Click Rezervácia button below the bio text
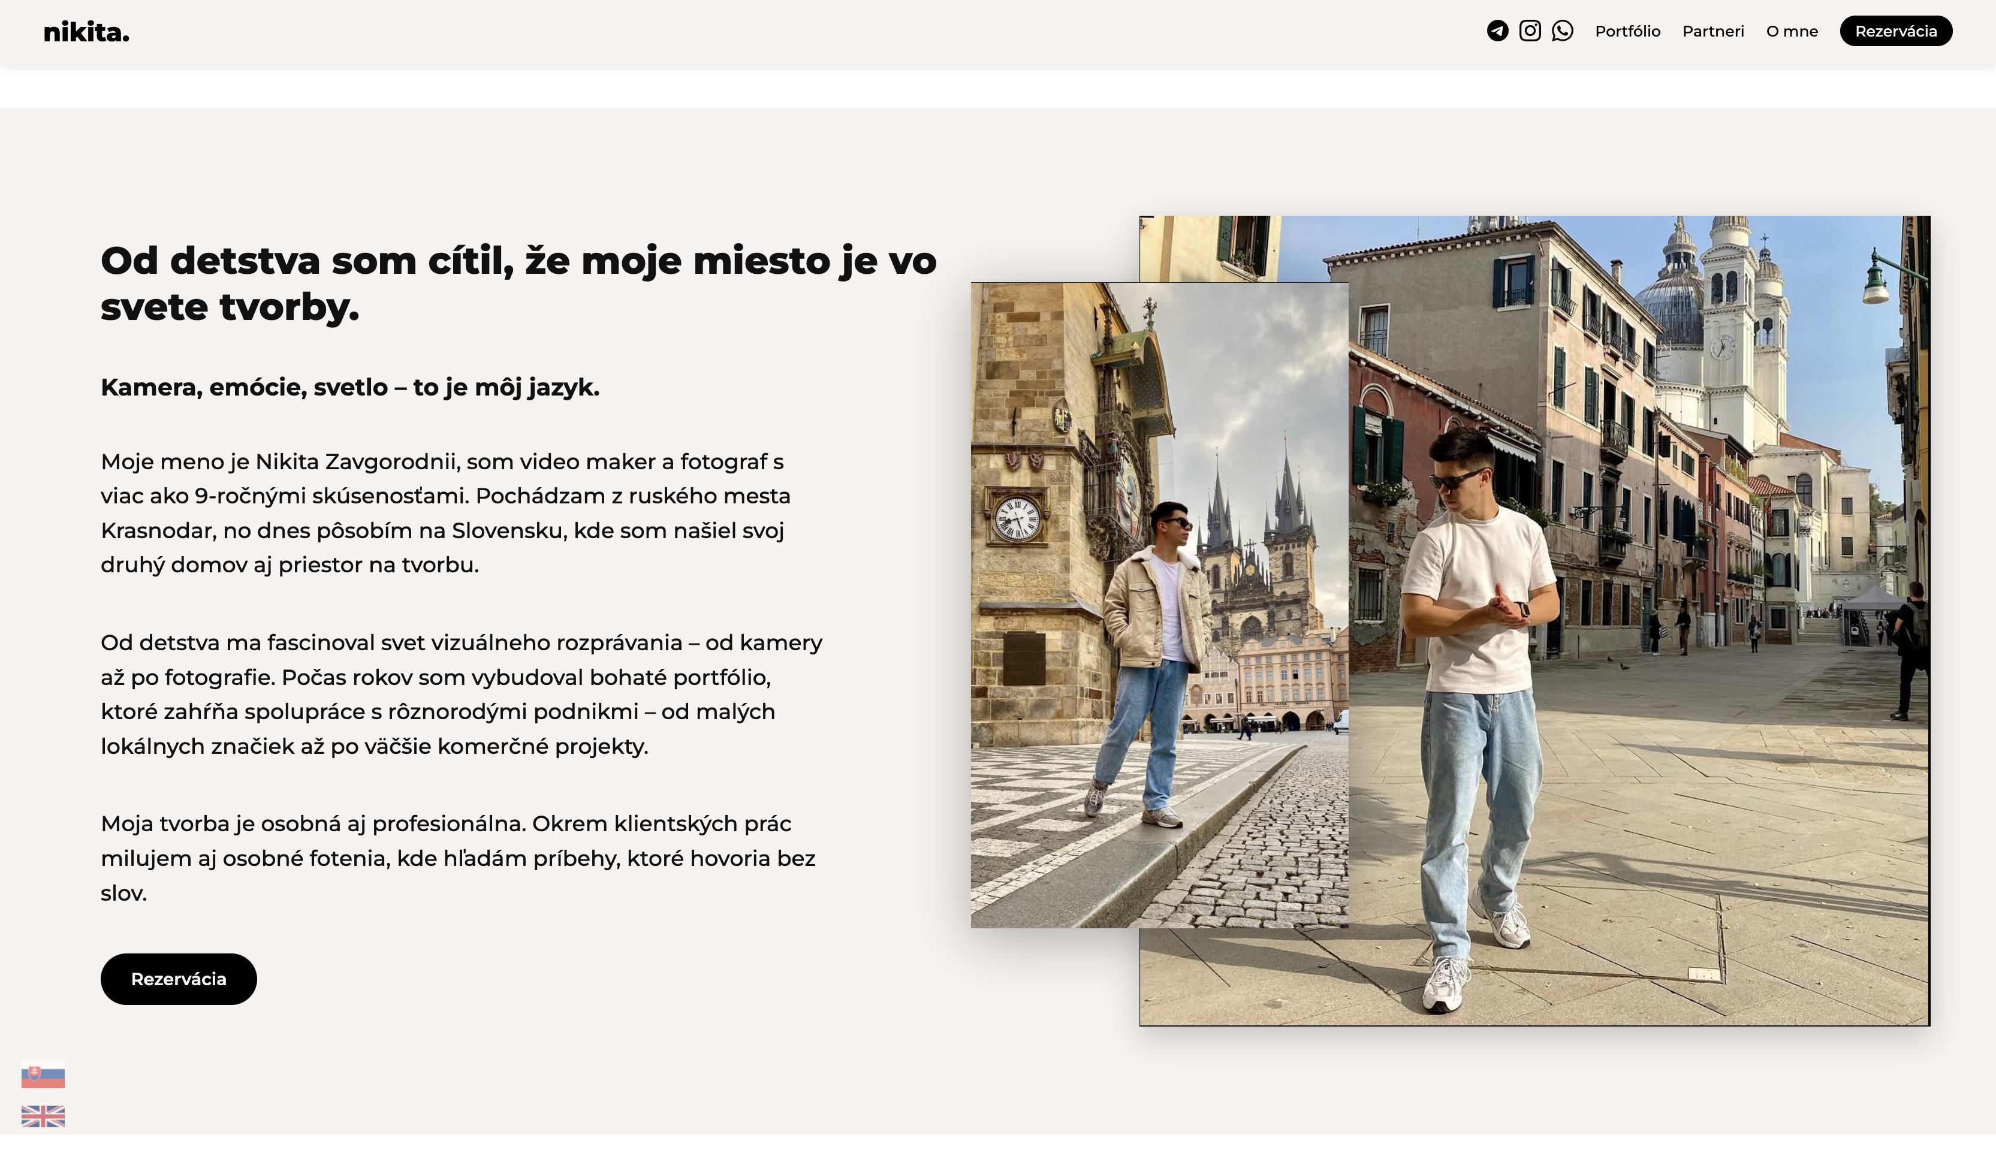Viewport: 1996px width, 1153px height. pyautogui.click(x=178, y=979)
